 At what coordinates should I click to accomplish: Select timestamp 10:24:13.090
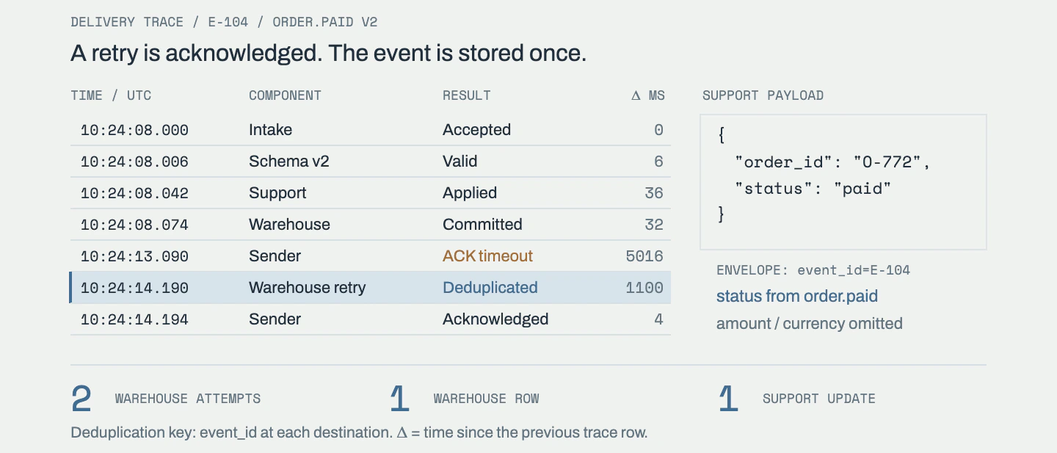pos(134,256)
